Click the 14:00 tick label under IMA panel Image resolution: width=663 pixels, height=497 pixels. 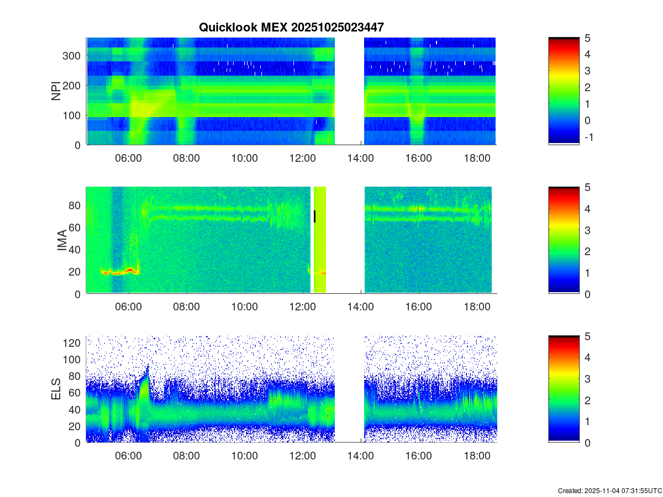(x=360, y=307)
